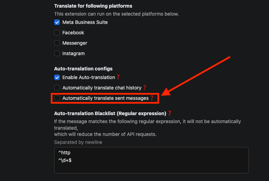Check the Instagram platform checkbox
The height and width of the screenshot is (181, 269).
point(57,53)
